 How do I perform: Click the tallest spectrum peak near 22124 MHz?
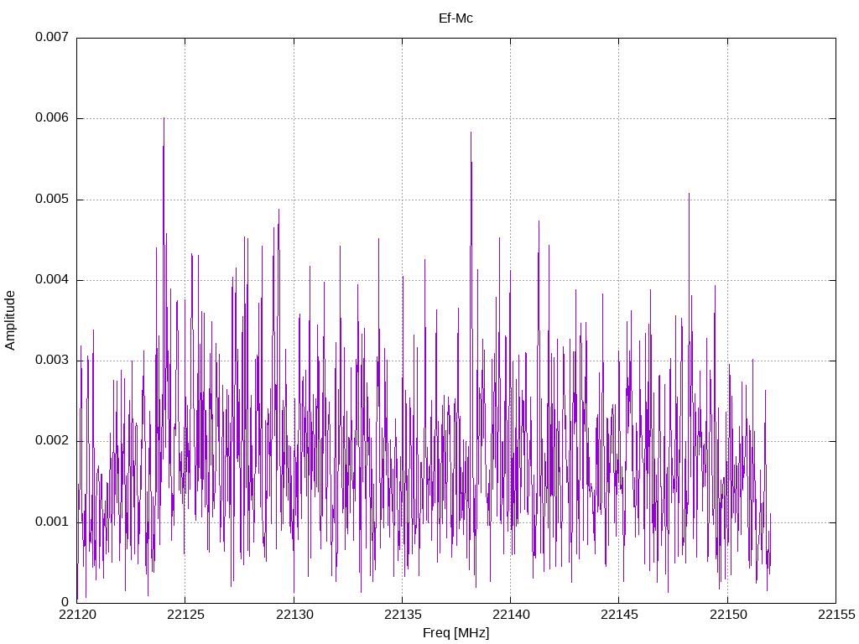coord(164,119)
